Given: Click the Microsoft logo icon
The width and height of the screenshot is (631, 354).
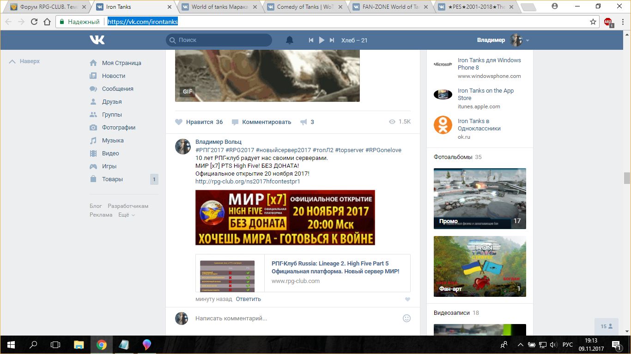Looking at the screenshot, I should (443, 64).
